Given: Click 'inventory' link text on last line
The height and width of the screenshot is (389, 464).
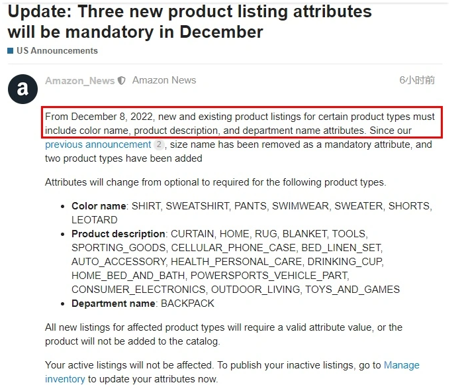Looking at the screenshot, I should 65,379.
